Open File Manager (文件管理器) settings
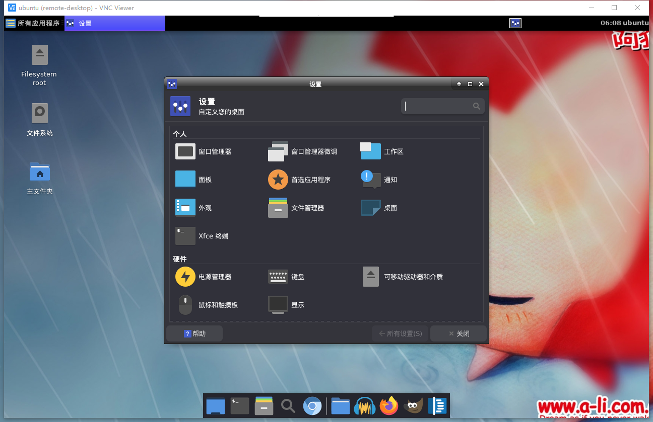This screenshot has width=653, height=422. 296,208
